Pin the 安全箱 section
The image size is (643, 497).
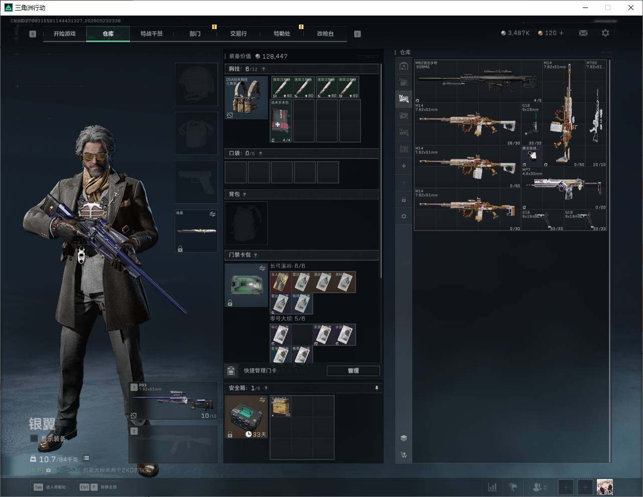(376, 388)
